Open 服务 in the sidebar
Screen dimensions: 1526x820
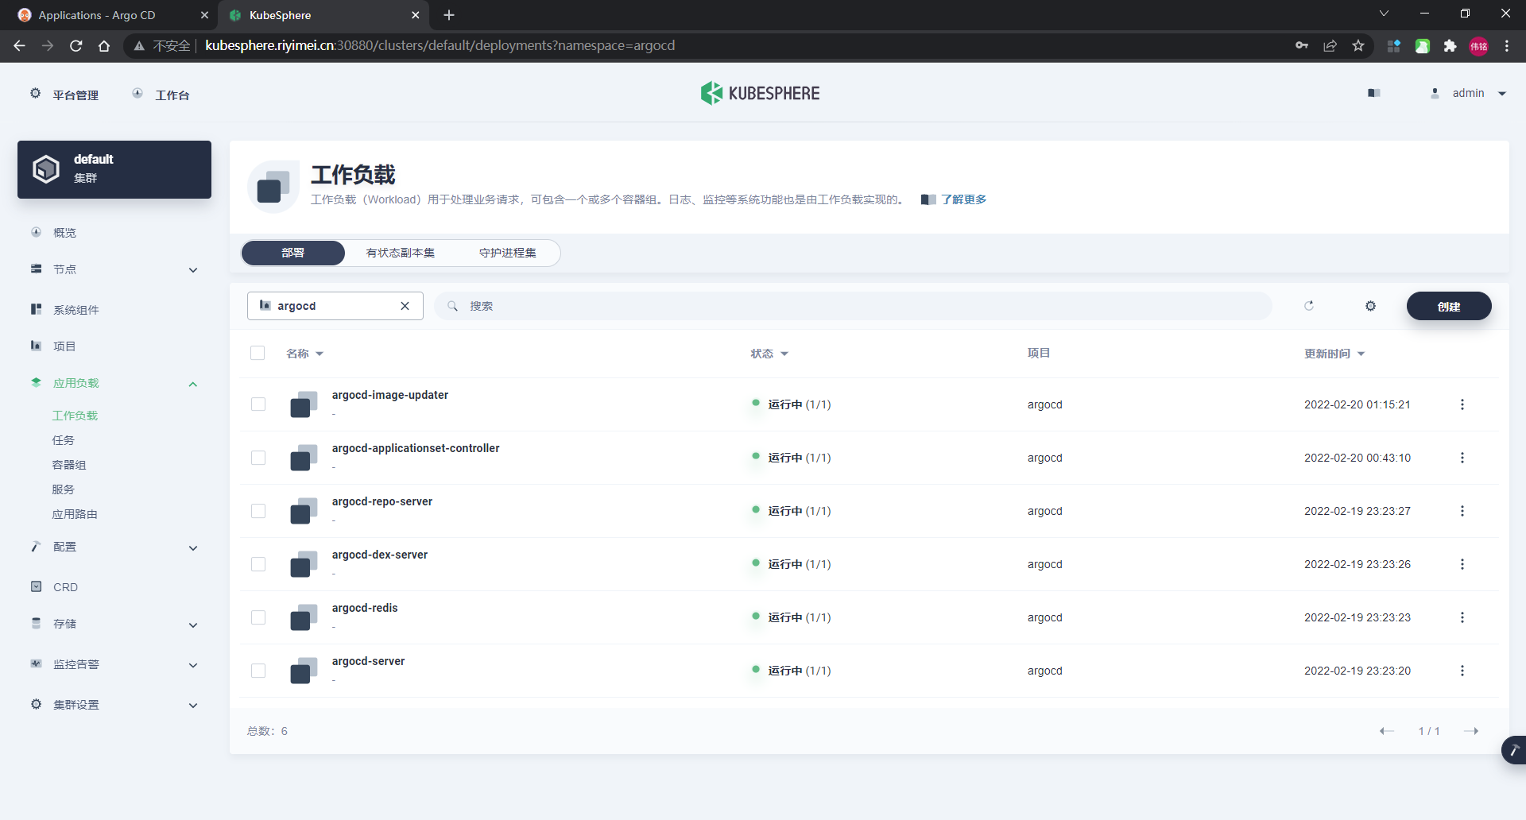pos(64,489)
